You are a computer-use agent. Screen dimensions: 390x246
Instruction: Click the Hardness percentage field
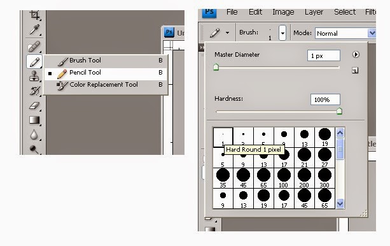pyautogui.click(x=325, y=99)
